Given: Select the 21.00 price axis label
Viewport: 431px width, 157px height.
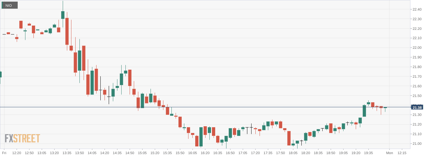Looking at the screenshot, I should coord(417,144).
